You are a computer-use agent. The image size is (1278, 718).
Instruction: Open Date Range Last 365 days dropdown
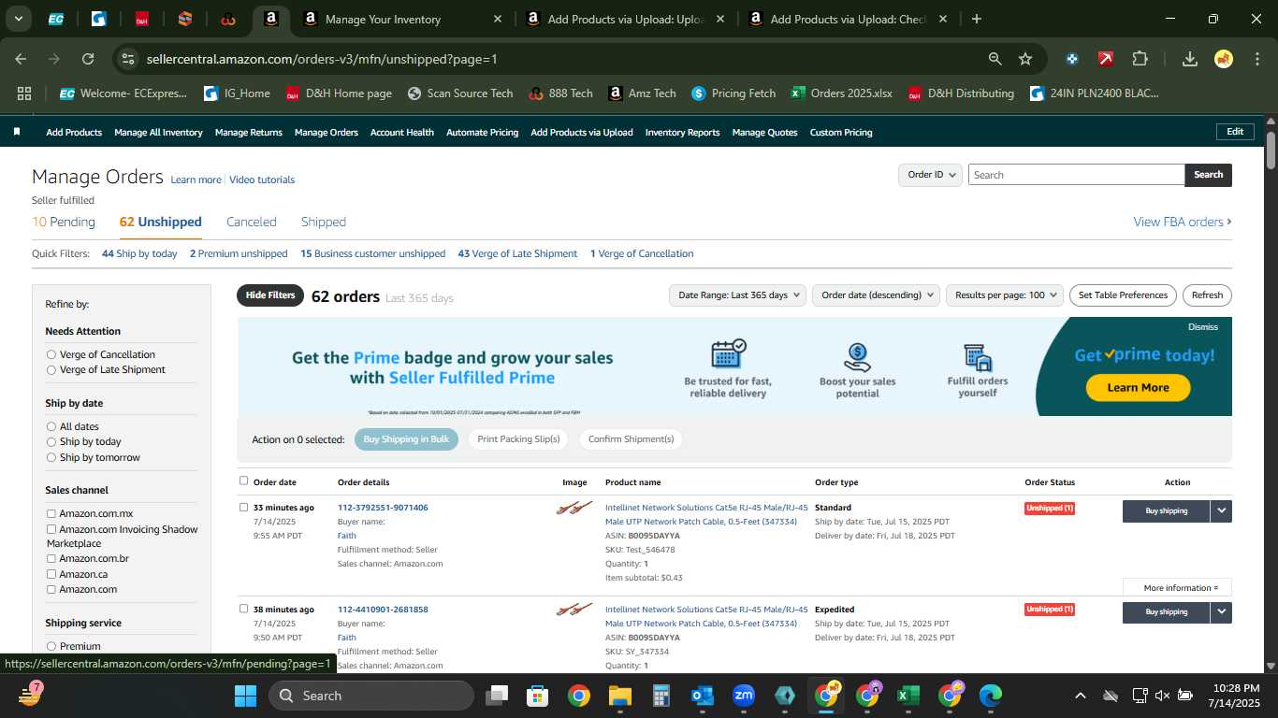click(737, 295)
